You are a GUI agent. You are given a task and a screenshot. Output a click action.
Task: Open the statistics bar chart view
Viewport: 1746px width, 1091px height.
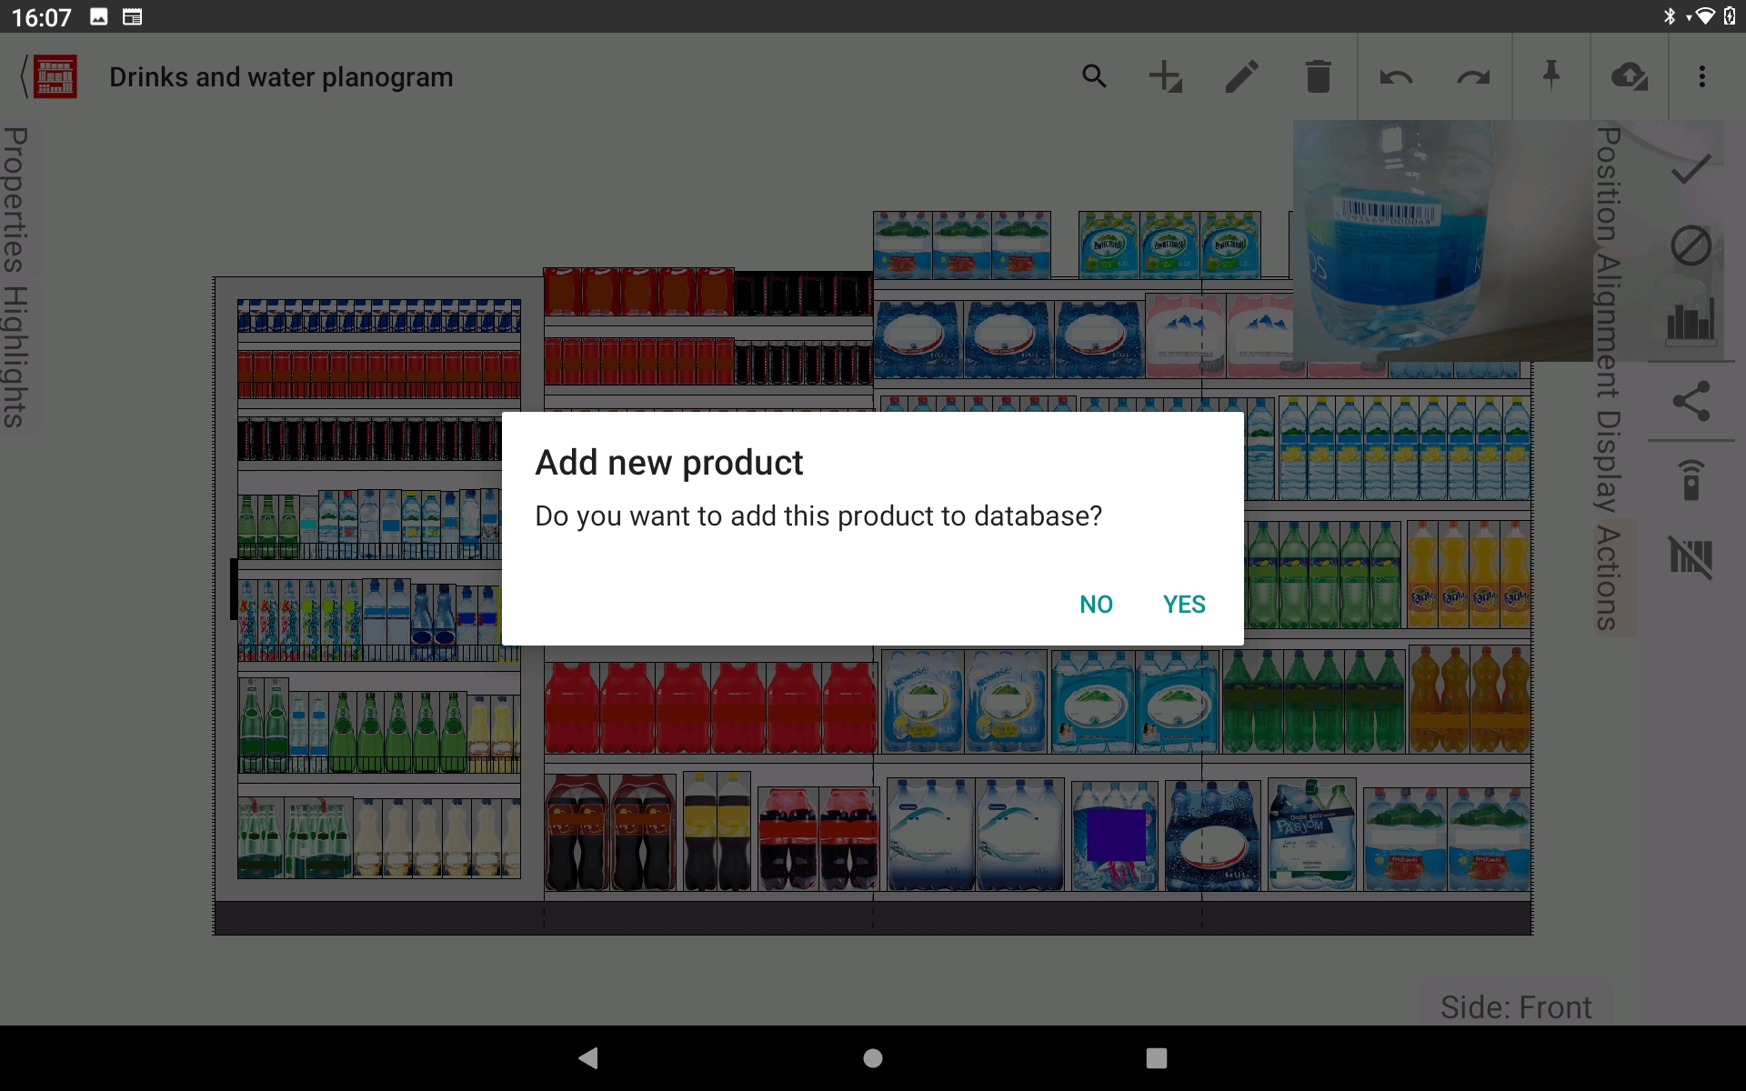point(1690,318)
